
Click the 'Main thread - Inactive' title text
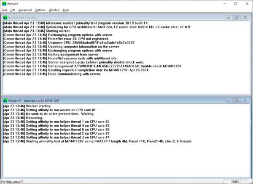pos(22,18)
